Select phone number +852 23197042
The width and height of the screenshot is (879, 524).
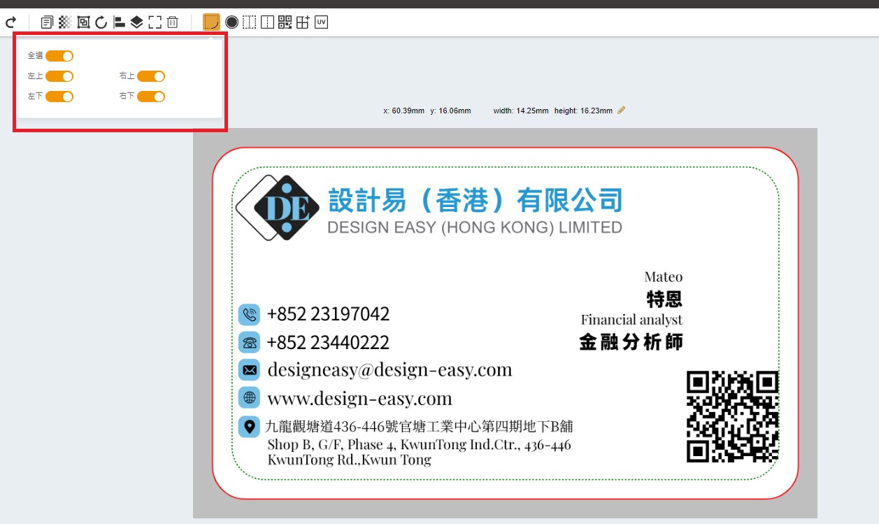(328, 314)
